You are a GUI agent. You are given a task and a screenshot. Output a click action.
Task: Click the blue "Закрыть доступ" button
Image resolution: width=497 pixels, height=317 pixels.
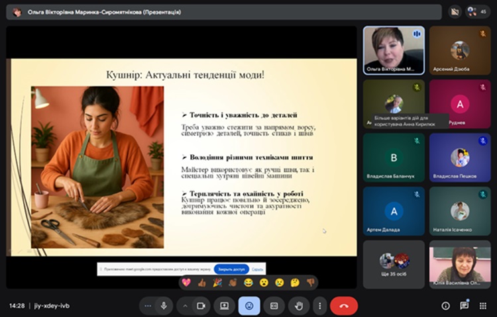[231, 269]
